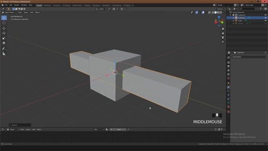Viewport: 268px width, 151px height.
Task: Click the Blender logo menu icon
Action: click(x=3, y=5)
